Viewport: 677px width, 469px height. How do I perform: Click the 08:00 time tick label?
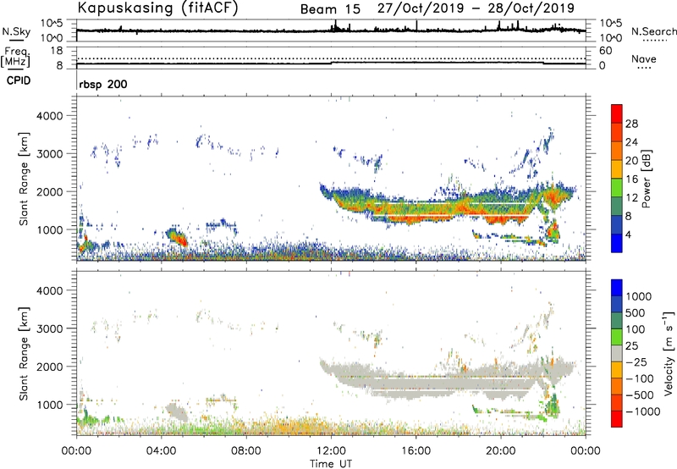tap(246, 451)
